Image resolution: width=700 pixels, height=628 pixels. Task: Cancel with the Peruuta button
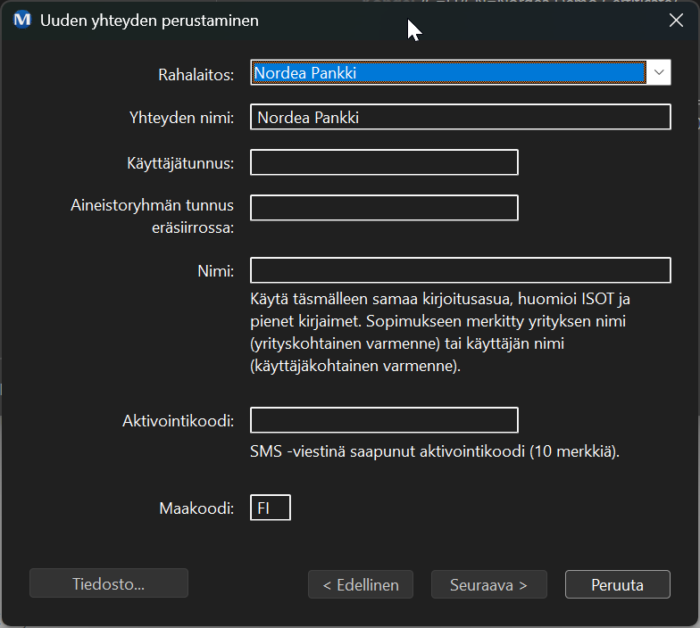pyautogui.click(x=618, y=584)
